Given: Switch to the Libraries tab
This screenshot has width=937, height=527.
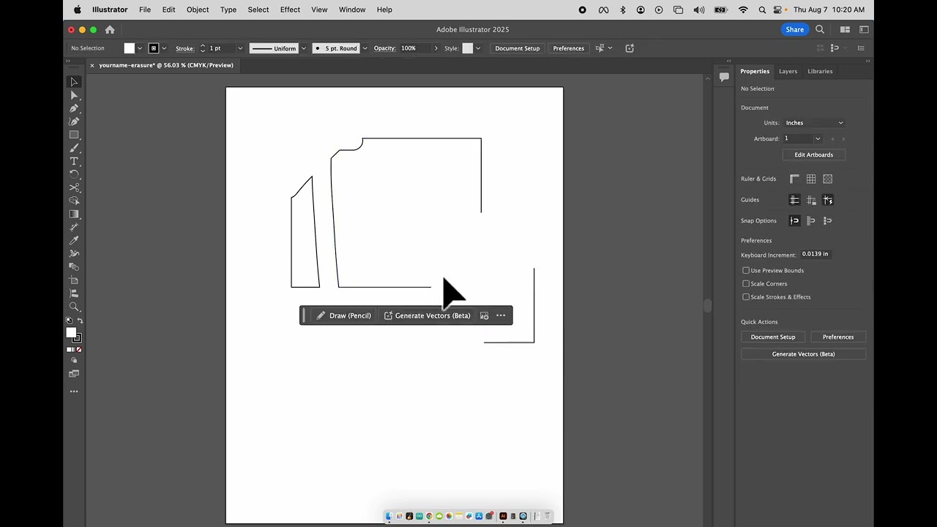Looking at the screenshot, I should point(820,71).
